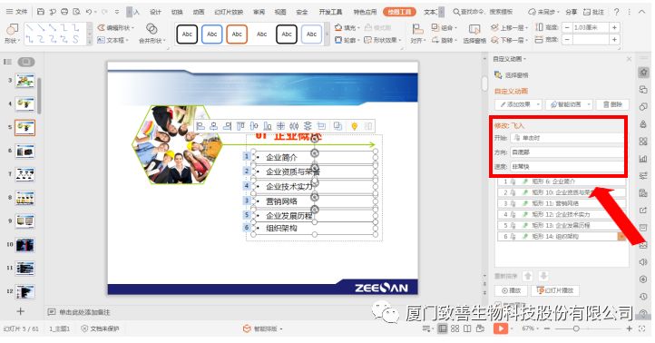Viewport: 655px width, 343px height.
Task: Open the Shape Effects (形状效果) dropdown
Action: coord(382,40)
